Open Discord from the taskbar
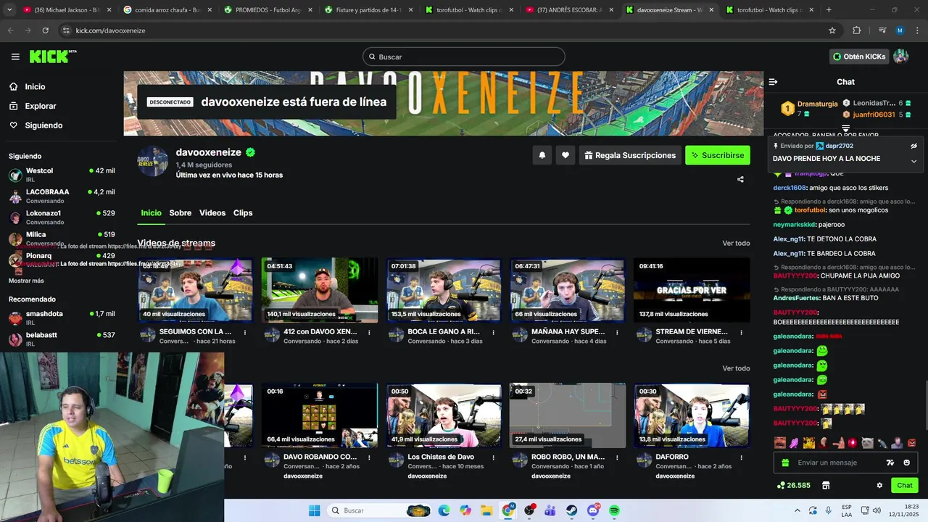 (x=593, y=510)
